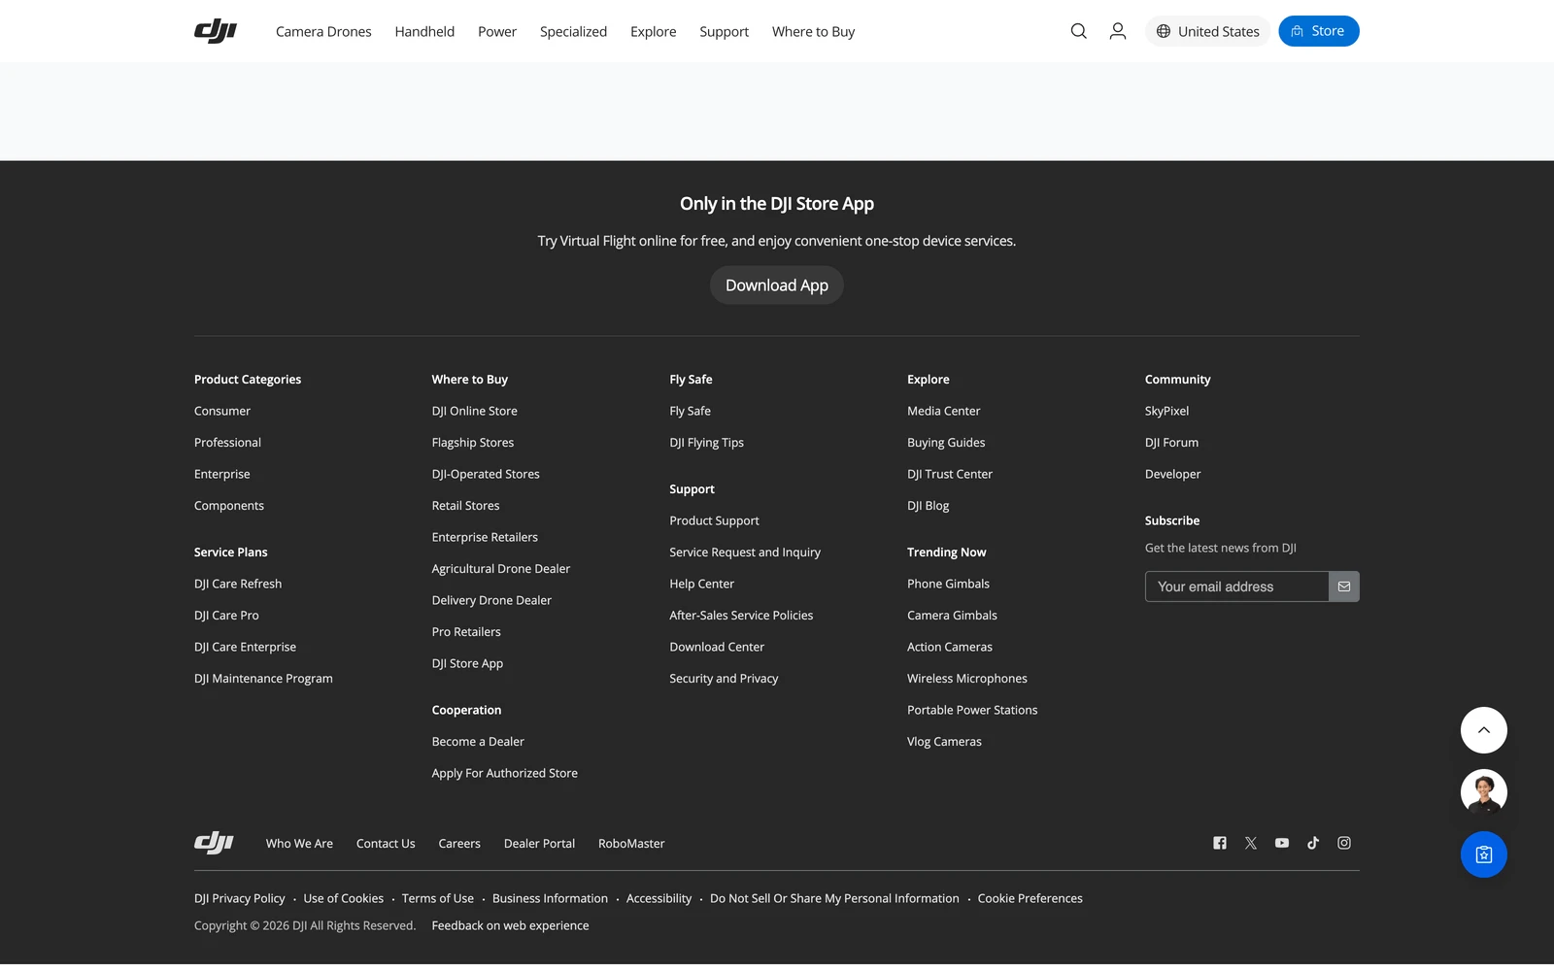Open the Consumer product category
The height and width of the screenshot is (971, 1554).
pos(222,411)
